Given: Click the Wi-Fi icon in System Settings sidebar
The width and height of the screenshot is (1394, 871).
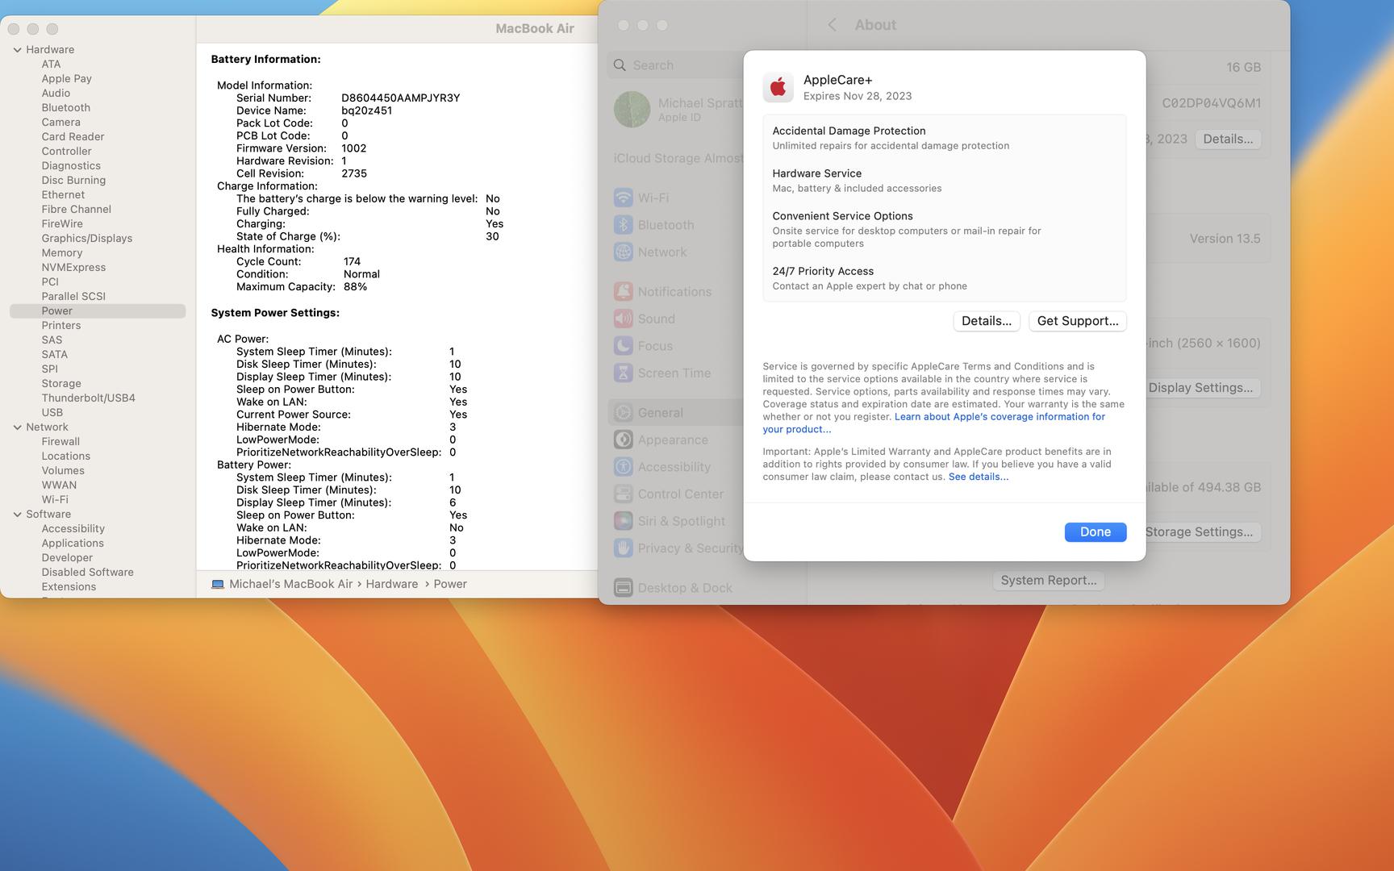Looking at the screenshot, I should click(623, 198).
